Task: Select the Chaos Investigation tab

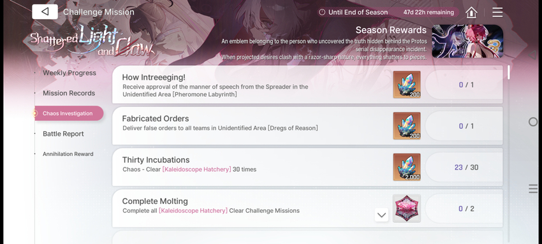Action: pyautogui.click(x=69, y=113)
